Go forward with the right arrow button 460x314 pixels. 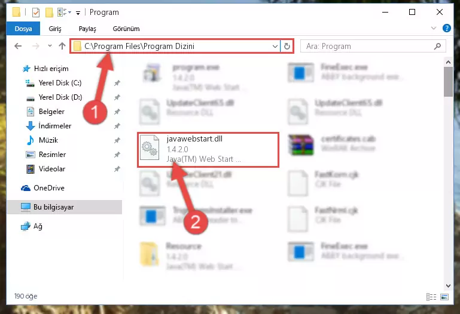[35, 46]
